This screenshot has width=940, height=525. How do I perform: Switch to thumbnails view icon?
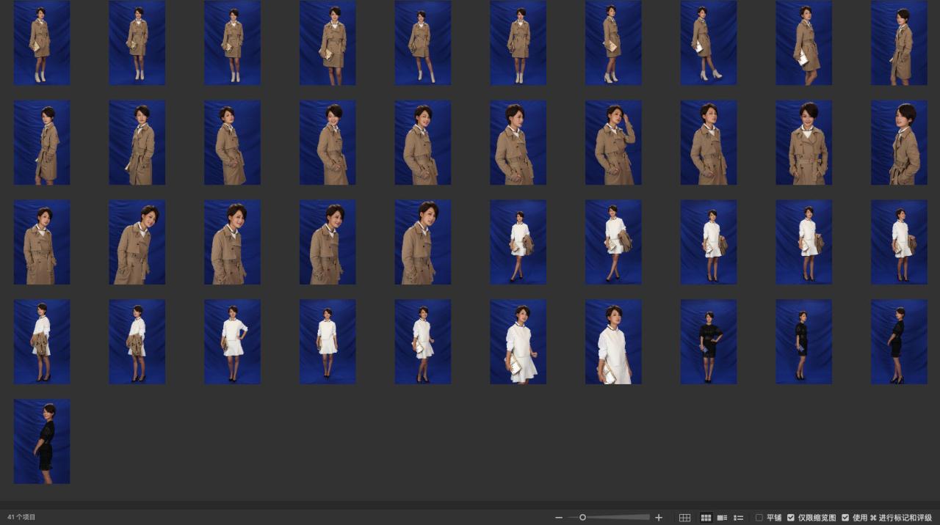[x=706, y=518]
